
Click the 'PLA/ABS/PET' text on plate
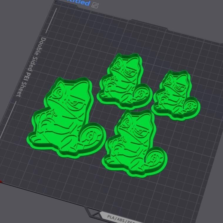point(121,219)
